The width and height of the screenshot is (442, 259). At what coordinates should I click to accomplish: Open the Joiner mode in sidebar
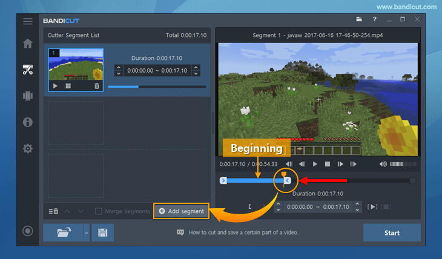point(28,96)
